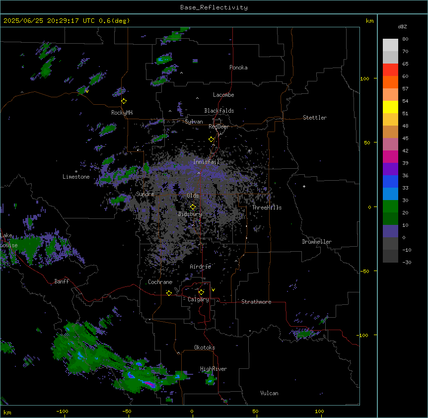
Task: Select the green 30-20 dBZ legend swatch
Action: [390, 207]
